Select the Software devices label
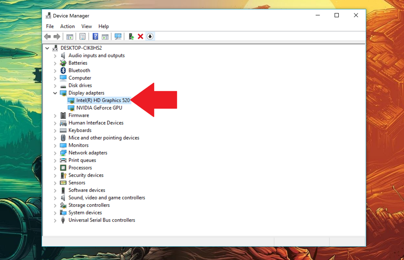Screen dimensions: 404x260 point(87,190)
